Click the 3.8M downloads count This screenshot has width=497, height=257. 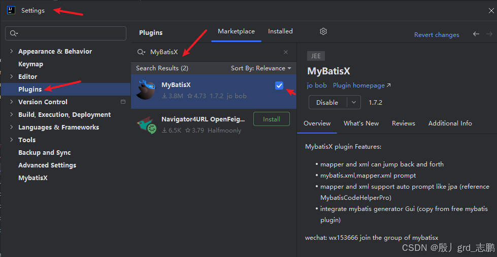173,96
